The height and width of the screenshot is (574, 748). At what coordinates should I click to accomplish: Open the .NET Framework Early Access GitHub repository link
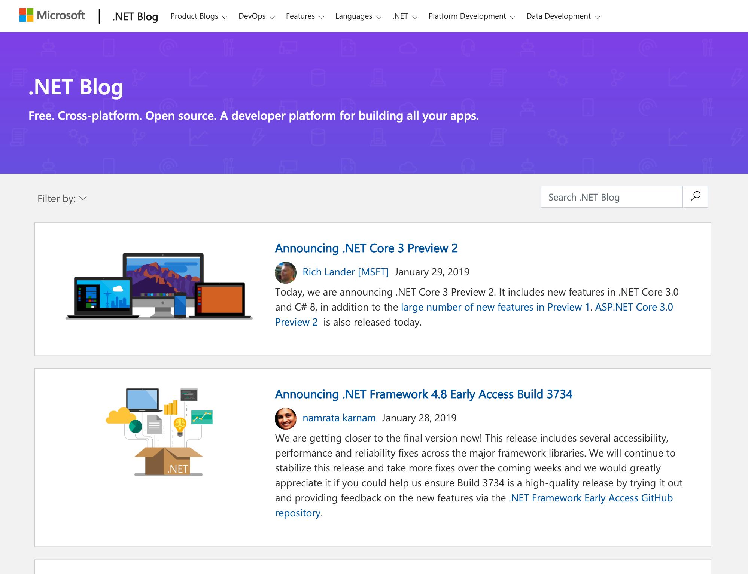pyautogui.click(x=589, y=498)
